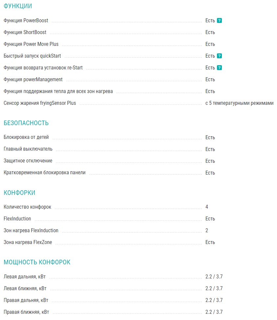The width and height of the screenshot is (277, 320).
Task: Click the Функция powerManagement label
Action: (33, 80)
